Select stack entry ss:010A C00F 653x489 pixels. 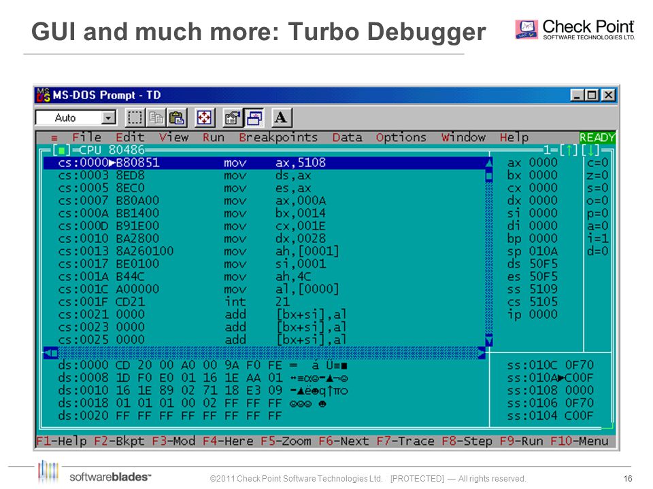click(x=550, y=378)
